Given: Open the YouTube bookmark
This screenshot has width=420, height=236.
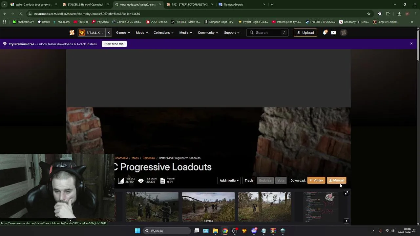Looking at the screenshot, I should [x=81, y=22].
